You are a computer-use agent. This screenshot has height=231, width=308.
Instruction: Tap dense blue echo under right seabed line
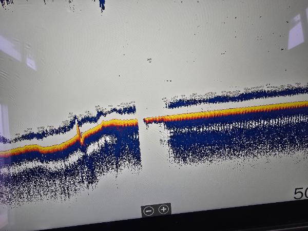[231, 139]
